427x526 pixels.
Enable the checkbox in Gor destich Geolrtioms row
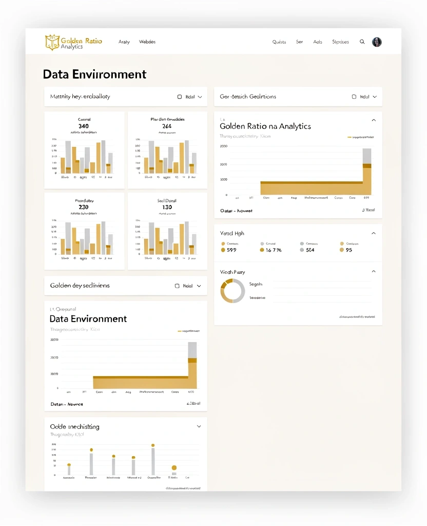tap(353, 97)
